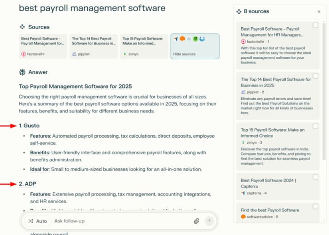Image resolution: width=329 pixels, height=235 pixels.
Task: Click the '1. Gusto' heading
Action: coord(29,125)
